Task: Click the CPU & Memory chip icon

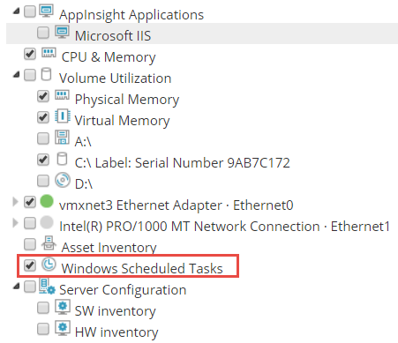Action: pyautogui.click(x=49, y=53)
